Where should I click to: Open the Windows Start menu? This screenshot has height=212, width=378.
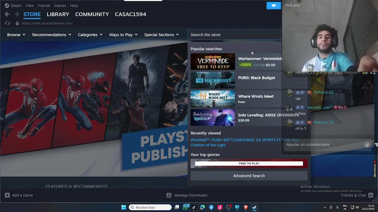tap(124, 207)
